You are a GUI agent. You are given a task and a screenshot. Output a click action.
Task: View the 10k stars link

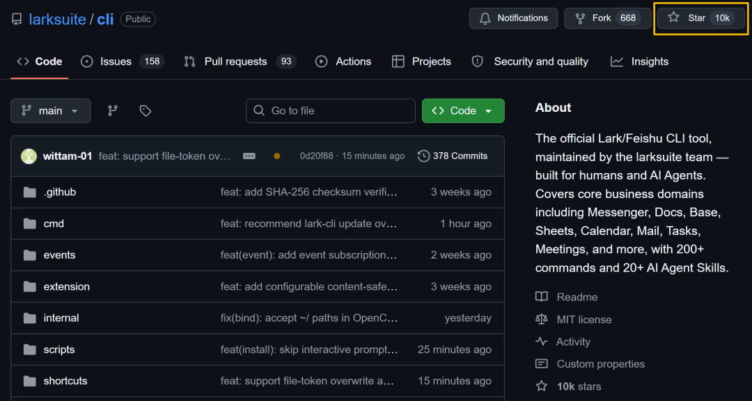tap(568, 386)
